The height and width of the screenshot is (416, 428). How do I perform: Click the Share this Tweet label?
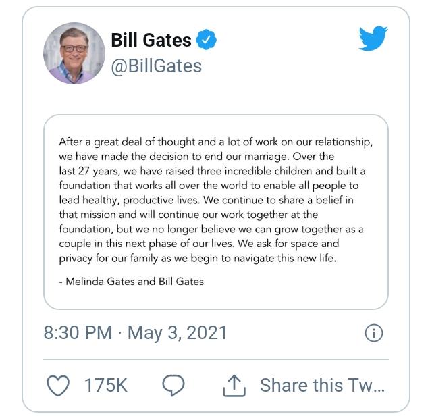click(322, 385)
